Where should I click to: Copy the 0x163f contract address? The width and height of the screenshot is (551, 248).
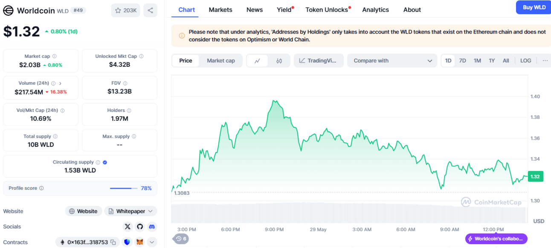pos(113,242)
